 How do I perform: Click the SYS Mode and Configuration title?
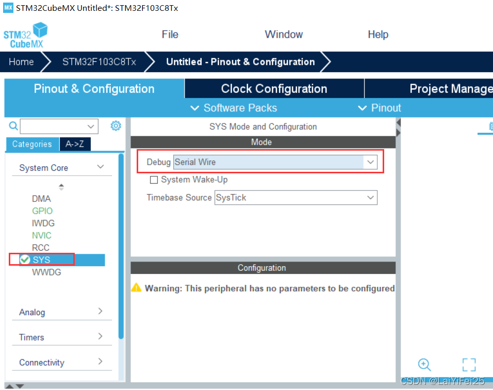tap(263, 126)
